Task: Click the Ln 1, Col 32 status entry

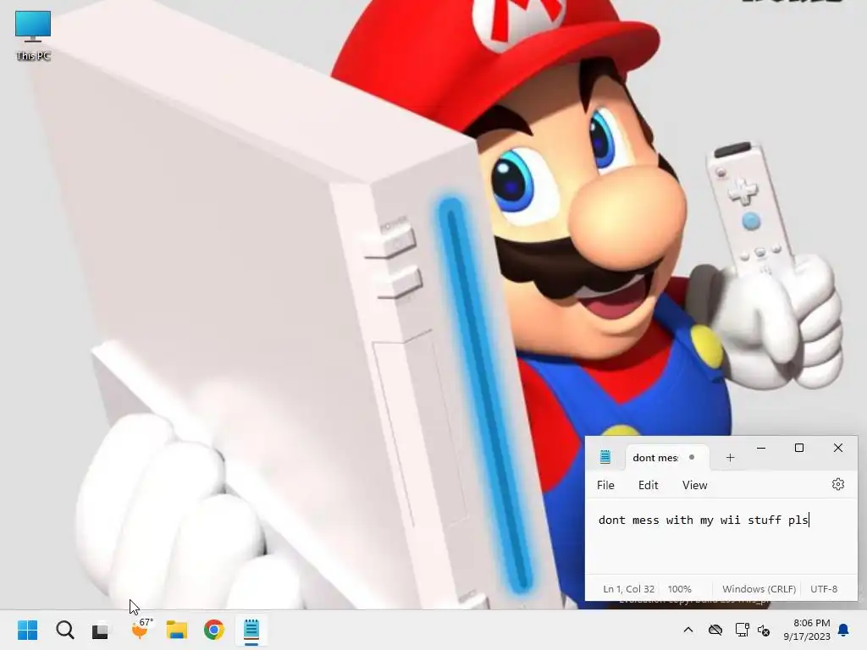Action: 628,589
